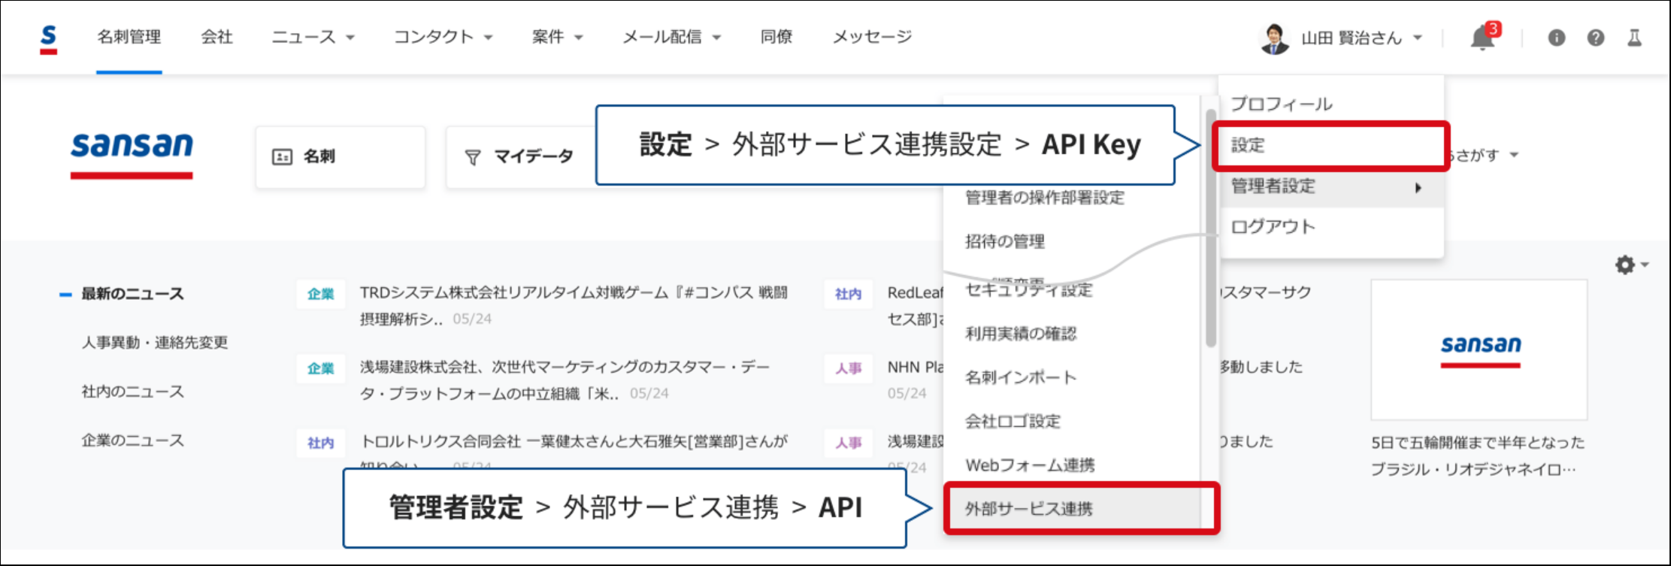Viewport: 1671px width, 566px height.
Task: Open the コンタクト dropdown menu
Action: click(x=443, y=37)
